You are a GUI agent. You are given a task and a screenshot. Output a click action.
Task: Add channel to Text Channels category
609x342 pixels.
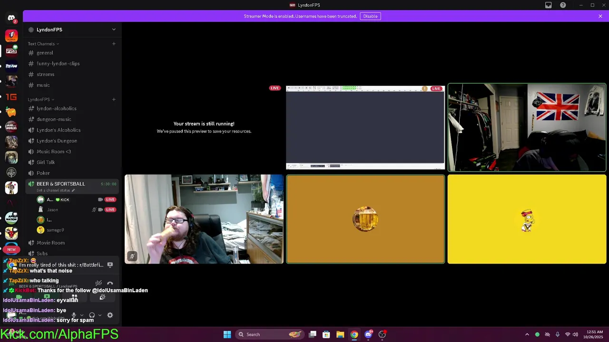114,44
